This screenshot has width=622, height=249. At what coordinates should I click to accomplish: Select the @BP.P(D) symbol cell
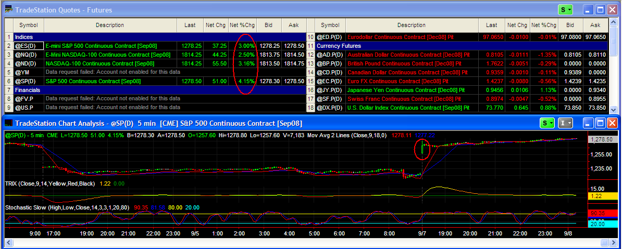tap(330, 63)
